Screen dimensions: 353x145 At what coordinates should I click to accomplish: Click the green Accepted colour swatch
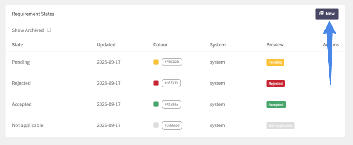(x=156, y=104)
